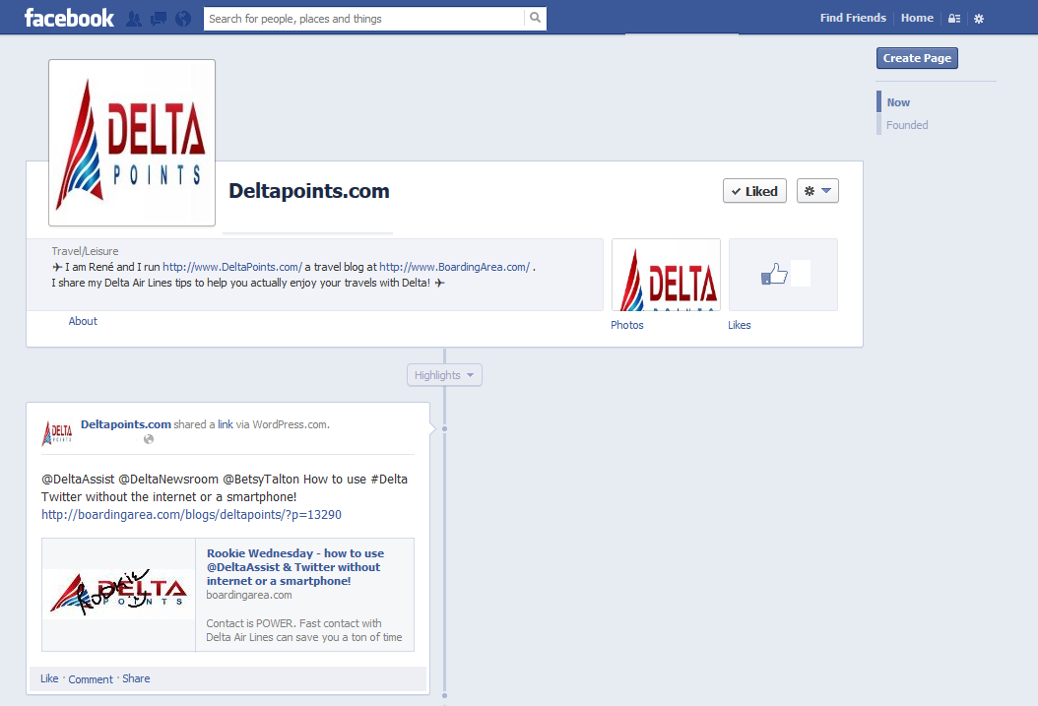This screenshot has width=1038, height=706.
Task: Go to Home
Action: (917, 18)
